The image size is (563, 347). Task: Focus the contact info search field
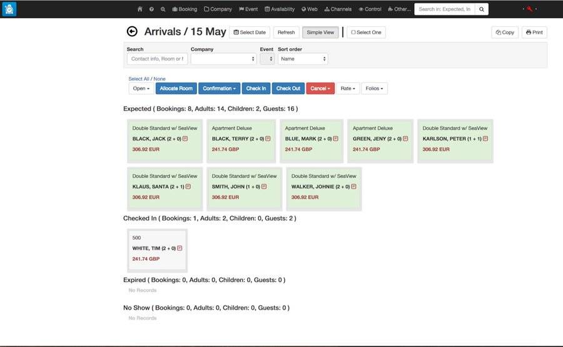156,59
